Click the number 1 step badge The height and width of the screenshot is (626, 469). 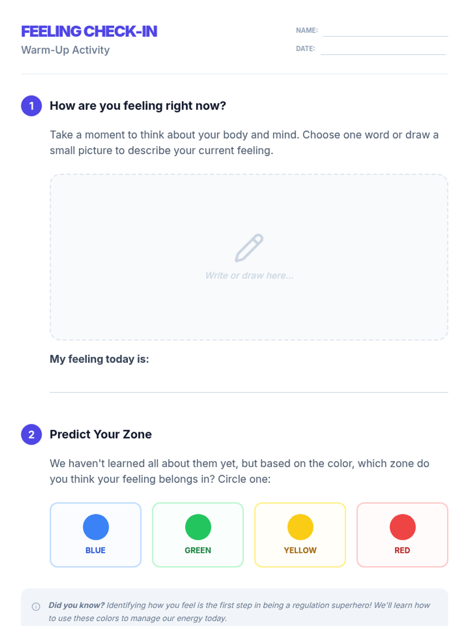pyautogui.click(x=31, y=106)
